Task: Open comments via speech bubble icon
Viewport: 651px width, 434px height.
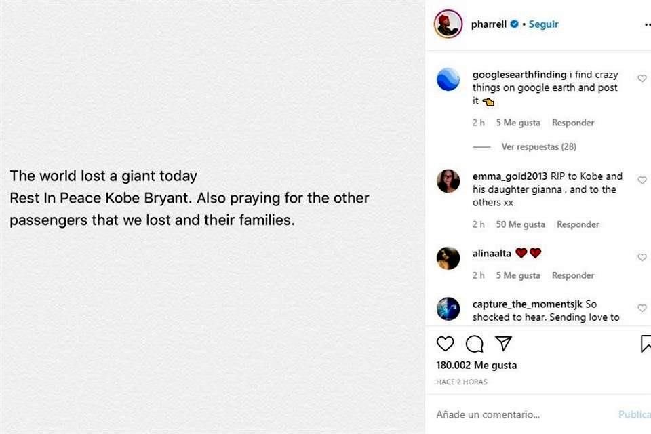Action: pos(475,344)
